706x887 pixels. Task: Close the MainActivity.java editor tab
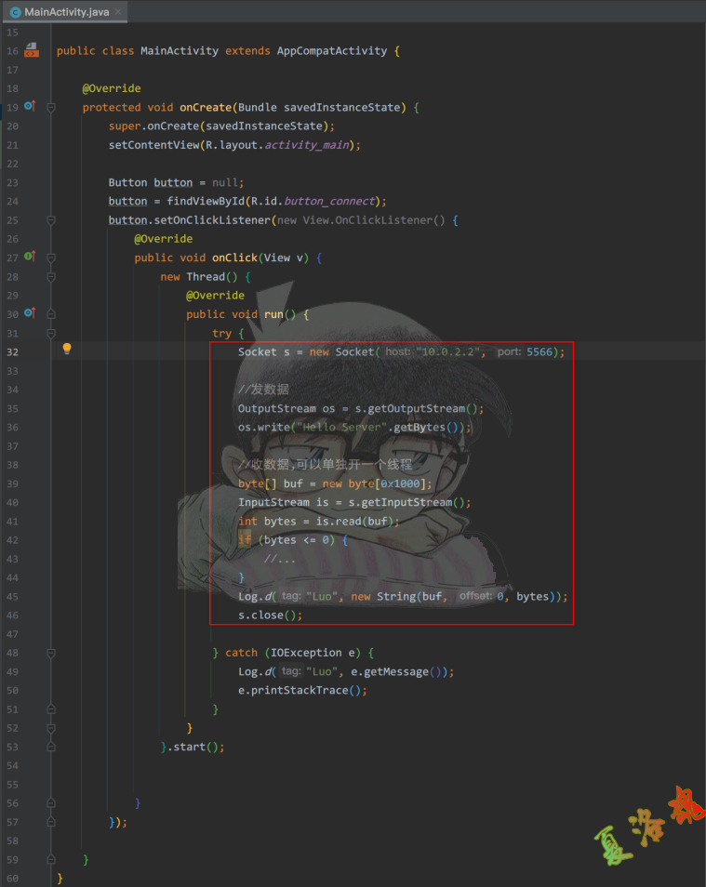119,12
